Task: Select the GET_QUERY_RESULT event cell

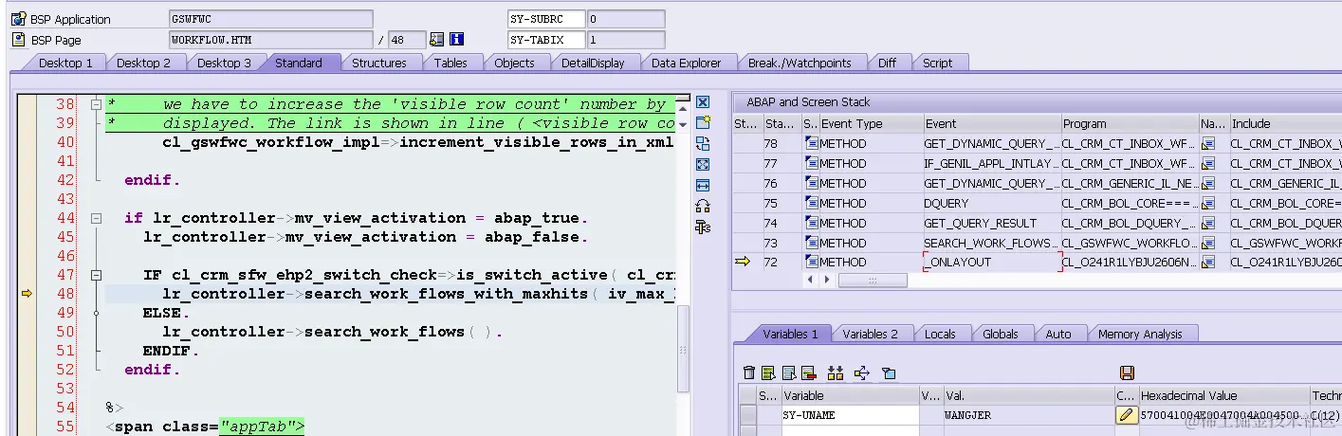Action: pyautogui.click(x=992, y=223)
